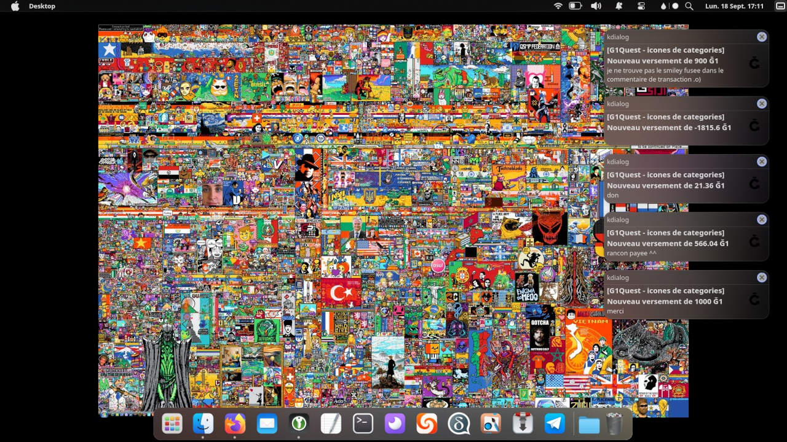Click the 'merci' comment text

pyautogui.click(x=615, y=311)
